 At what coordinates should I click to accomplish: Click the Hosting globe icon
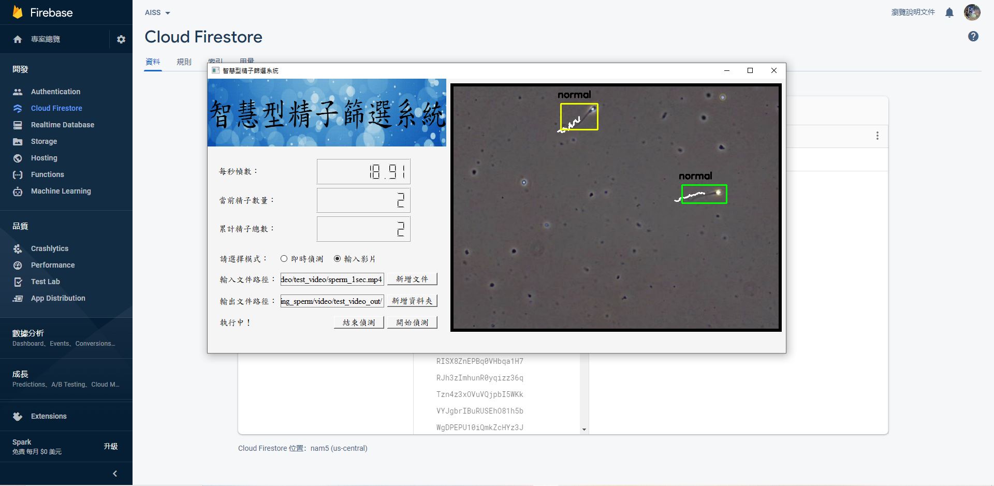coord(18,158)
